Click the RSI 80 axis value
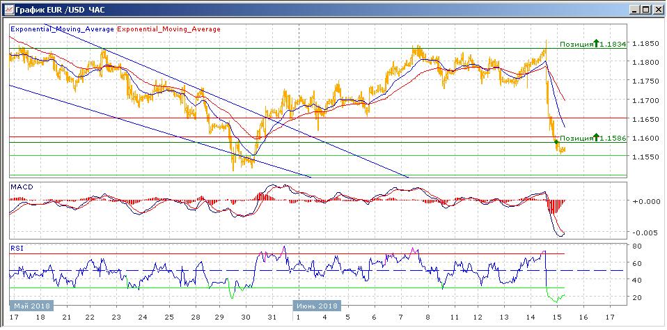Viewport: 667px width, 330px height. tap(637, 246)
